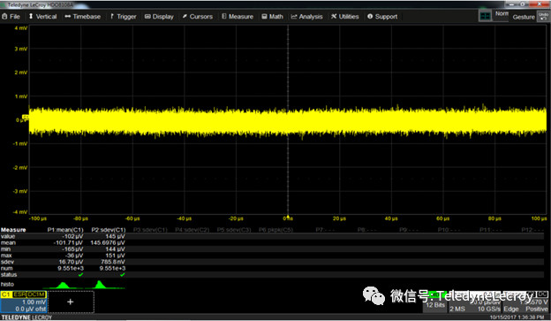Click the grid layout display icon

485,16
